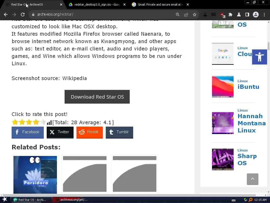Viewport: 270px width, 203px height.
Task: Open the uBlock Origin extension
Action: tap(222, 15)
